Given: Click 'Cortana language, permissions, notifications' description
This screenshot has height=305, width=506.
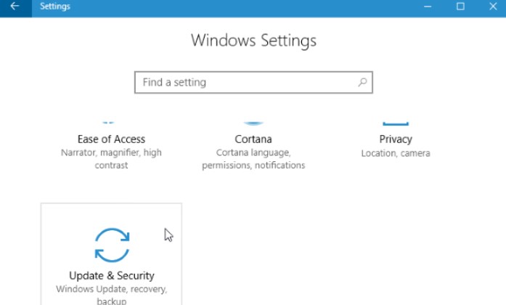Looking at the screenshot, I should pyautogui.click(x=253, y=159).
